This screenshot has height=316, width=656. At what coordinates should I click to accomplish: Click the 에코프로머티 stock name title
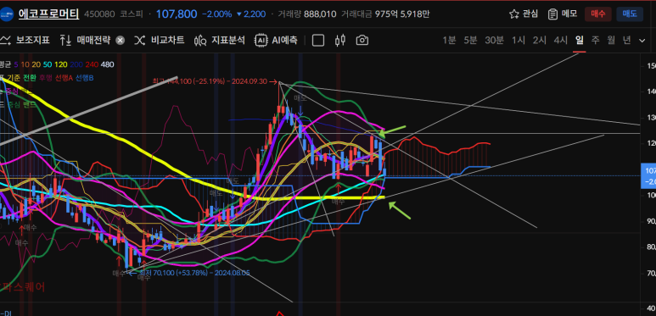pos(48,14)
